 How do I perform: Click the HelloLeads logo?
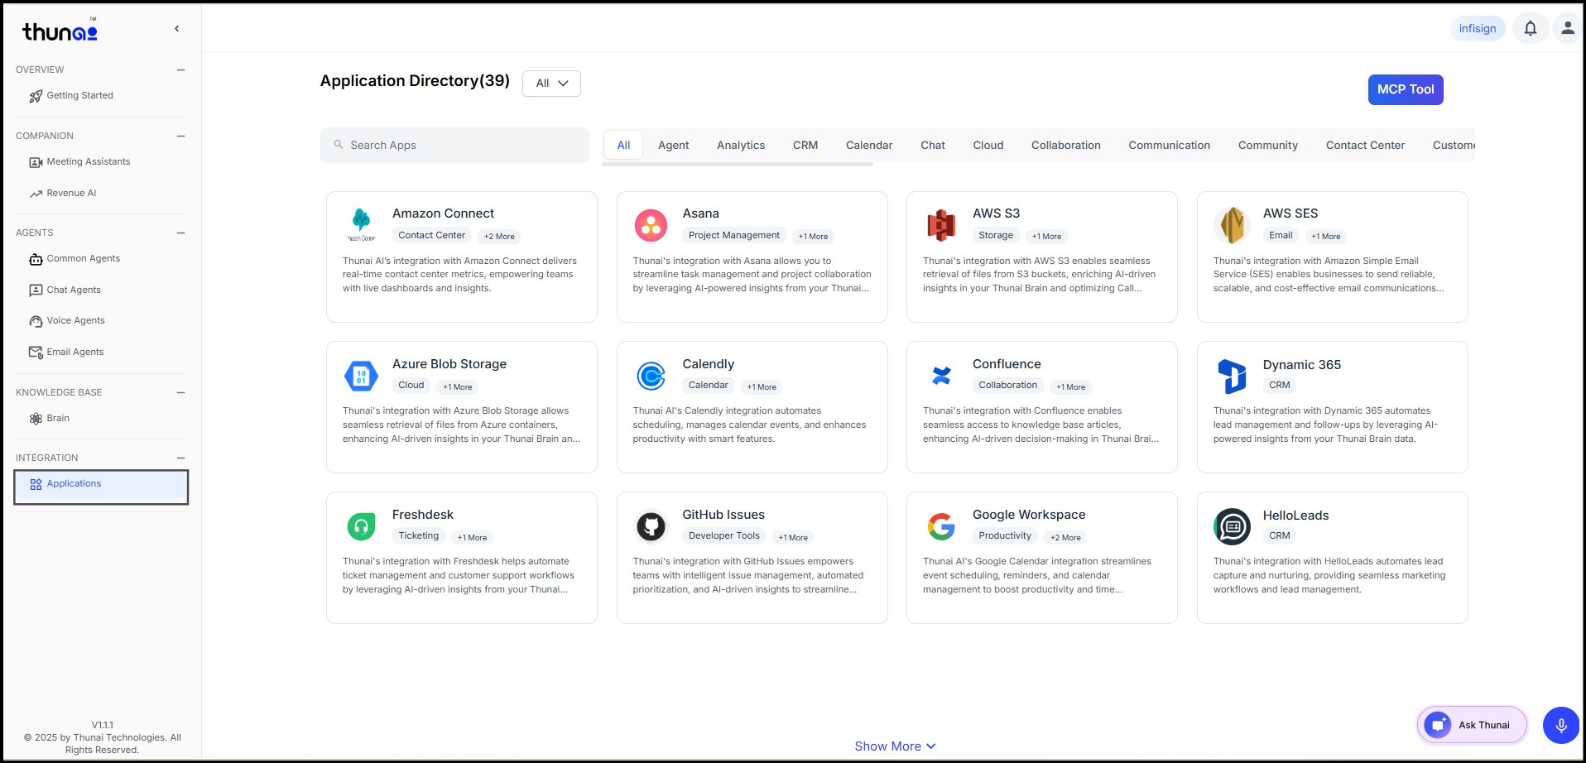1232,527
